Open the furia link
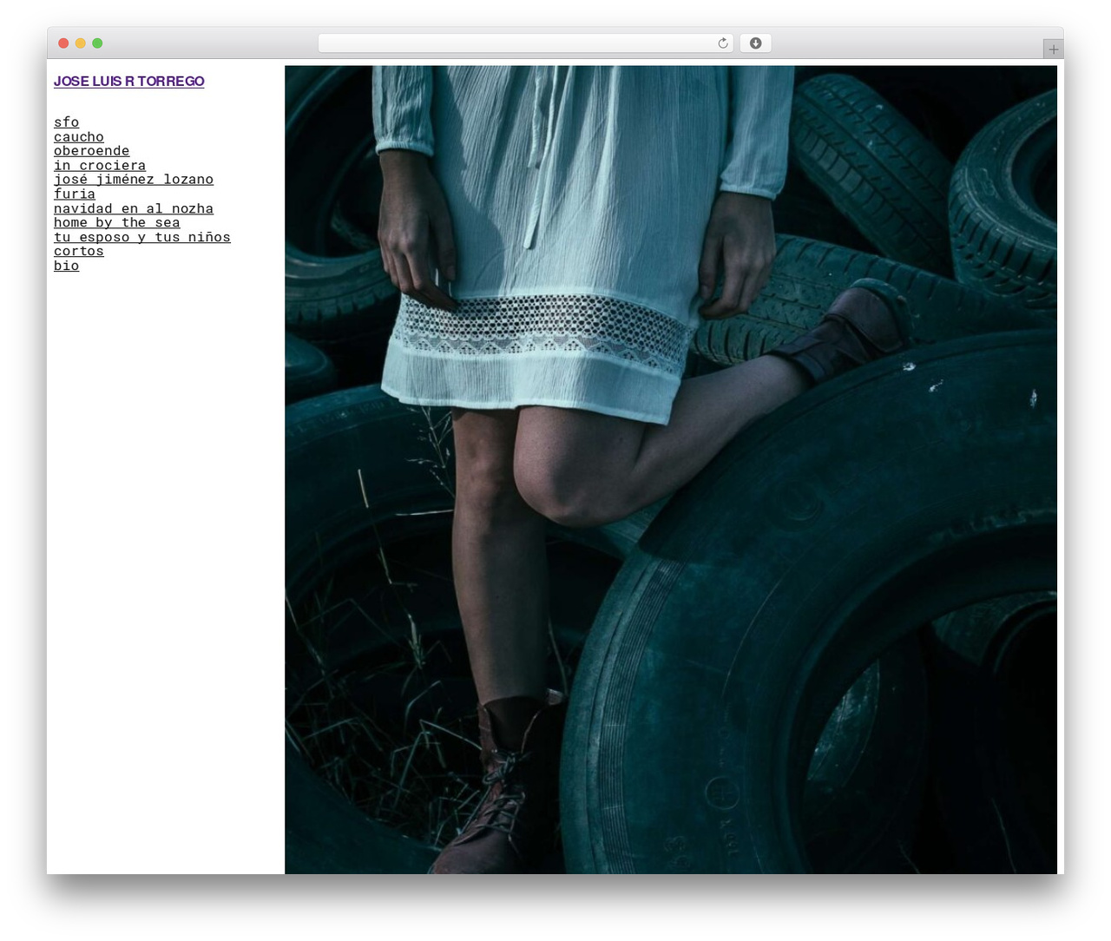Viewport: 1111px width, 941px height. click(x=75, y=194)
